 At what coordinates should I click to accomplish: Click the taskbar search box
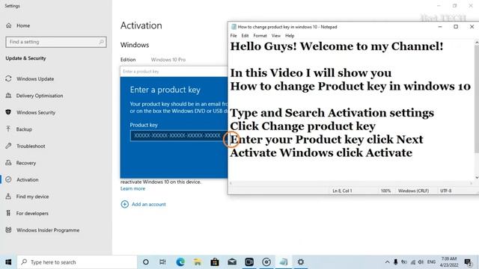(77, 262)
